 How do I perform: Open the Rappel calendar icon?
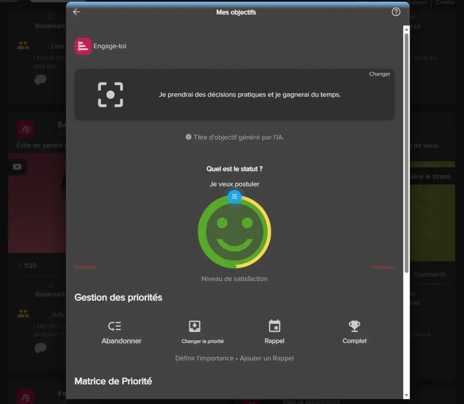pyautogui.click(x=274, y=326)
